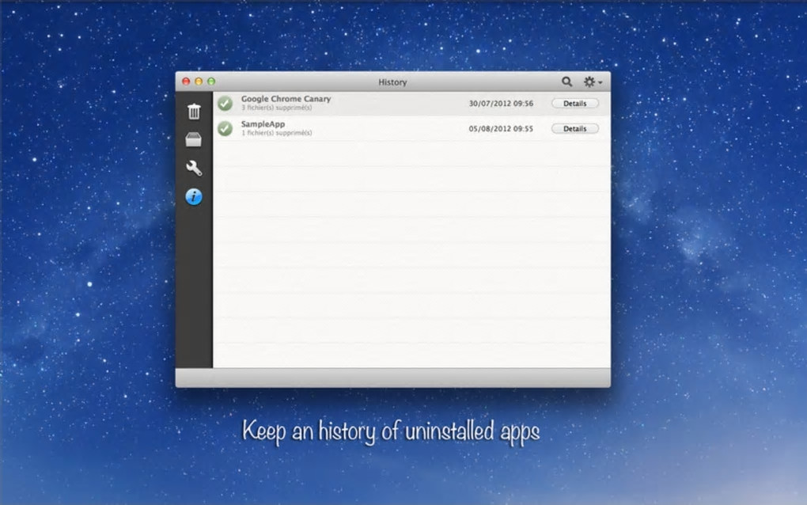Open the gear settings dropdown
The image size is (807, 505).
coord(593,82)
